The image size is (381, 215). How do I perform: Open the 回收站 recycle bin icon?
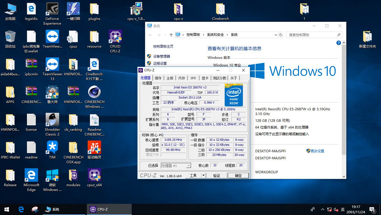point(10,39)
